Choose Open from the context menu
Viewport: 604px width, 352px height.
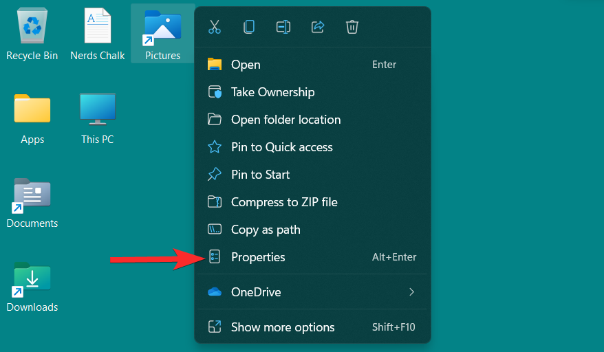tap(312, 65)
